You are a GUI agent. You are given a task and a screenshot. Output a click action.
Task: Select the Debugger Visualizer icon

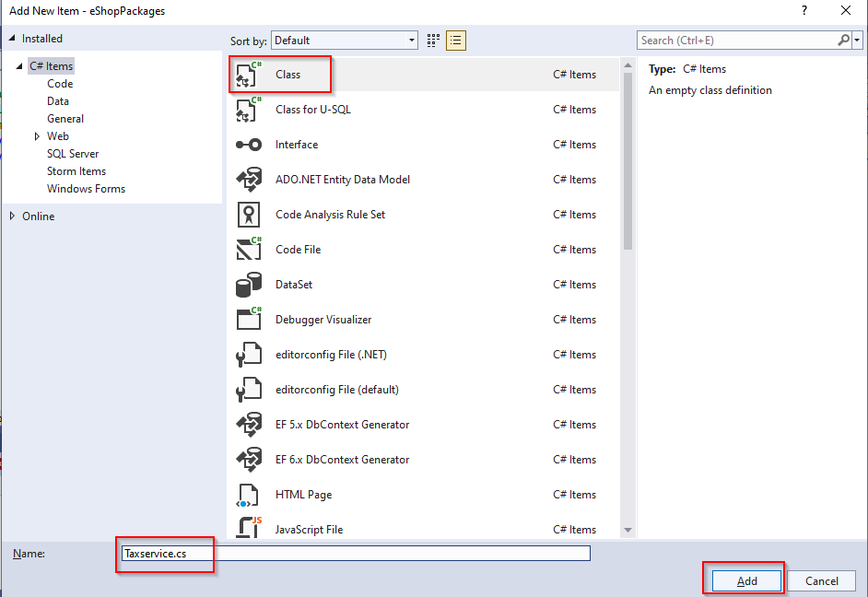coord(249,320)
